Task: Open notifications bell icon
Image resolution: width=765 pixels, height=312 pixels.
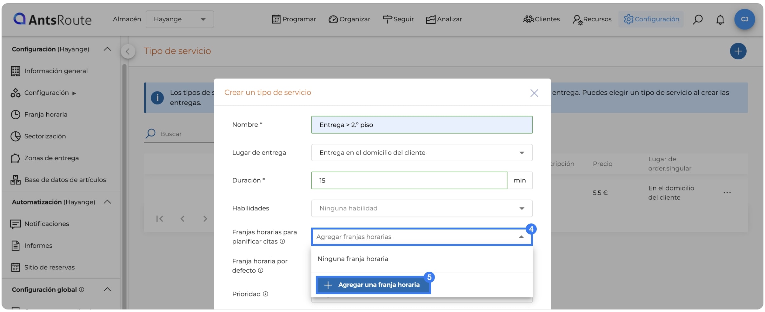Action: 720,19
